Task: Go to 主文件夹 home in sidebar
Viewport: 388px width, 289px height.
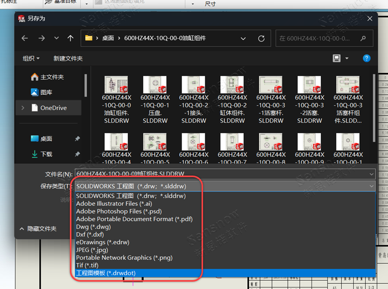Action: pyautogui.click(x=52, y=77)
